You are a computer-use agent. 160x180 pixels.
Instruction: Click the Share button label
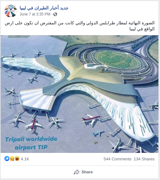point(87,172)
